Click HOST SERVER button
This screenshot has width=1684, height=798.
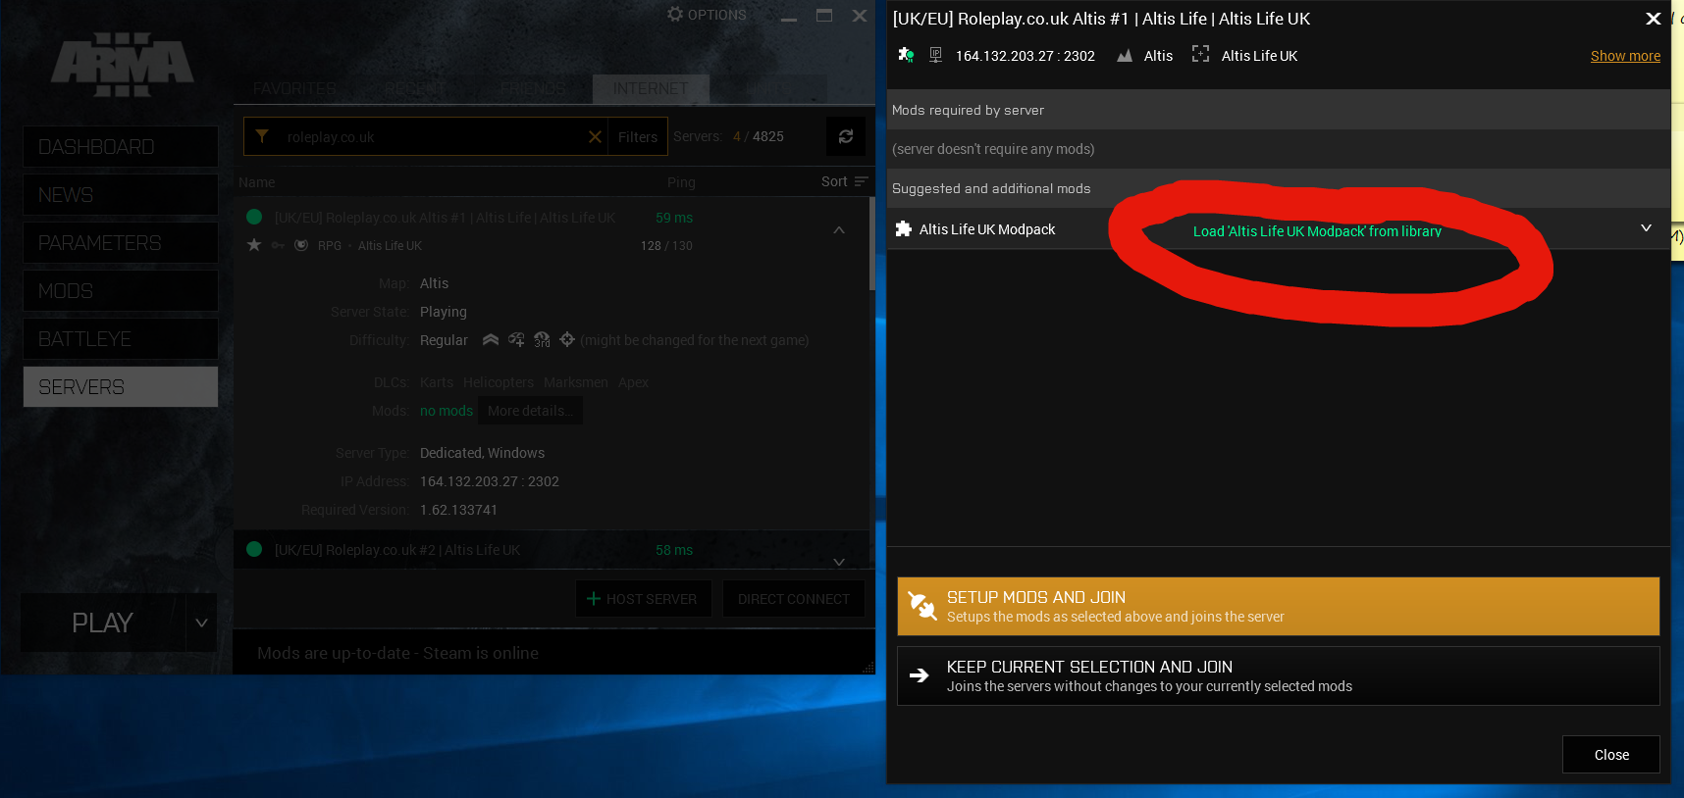click(x=643, y=599)
